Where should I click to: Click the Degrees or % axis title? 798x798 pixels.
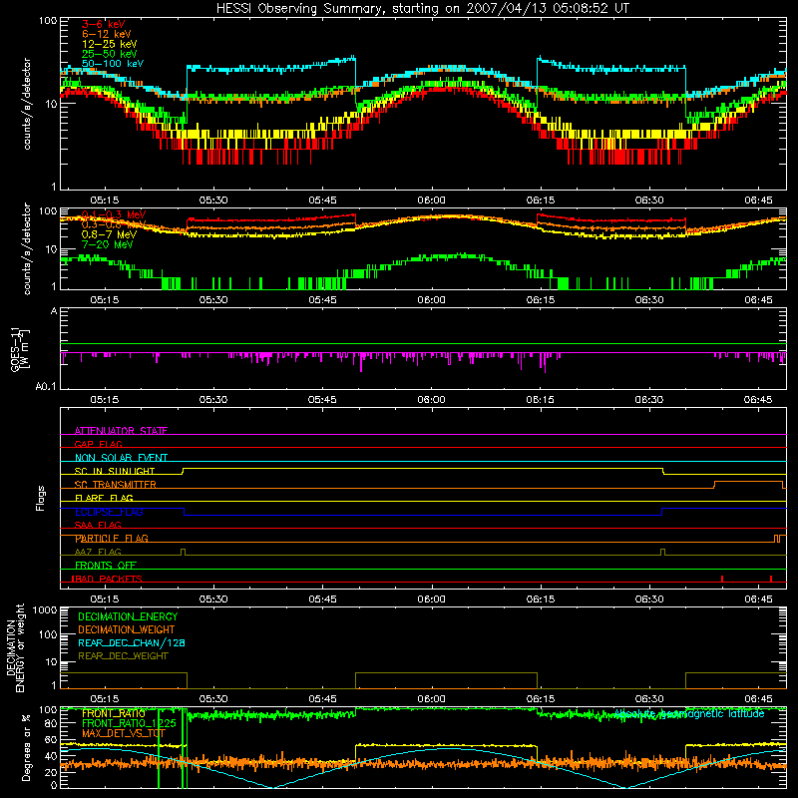(x=26, y=749)
